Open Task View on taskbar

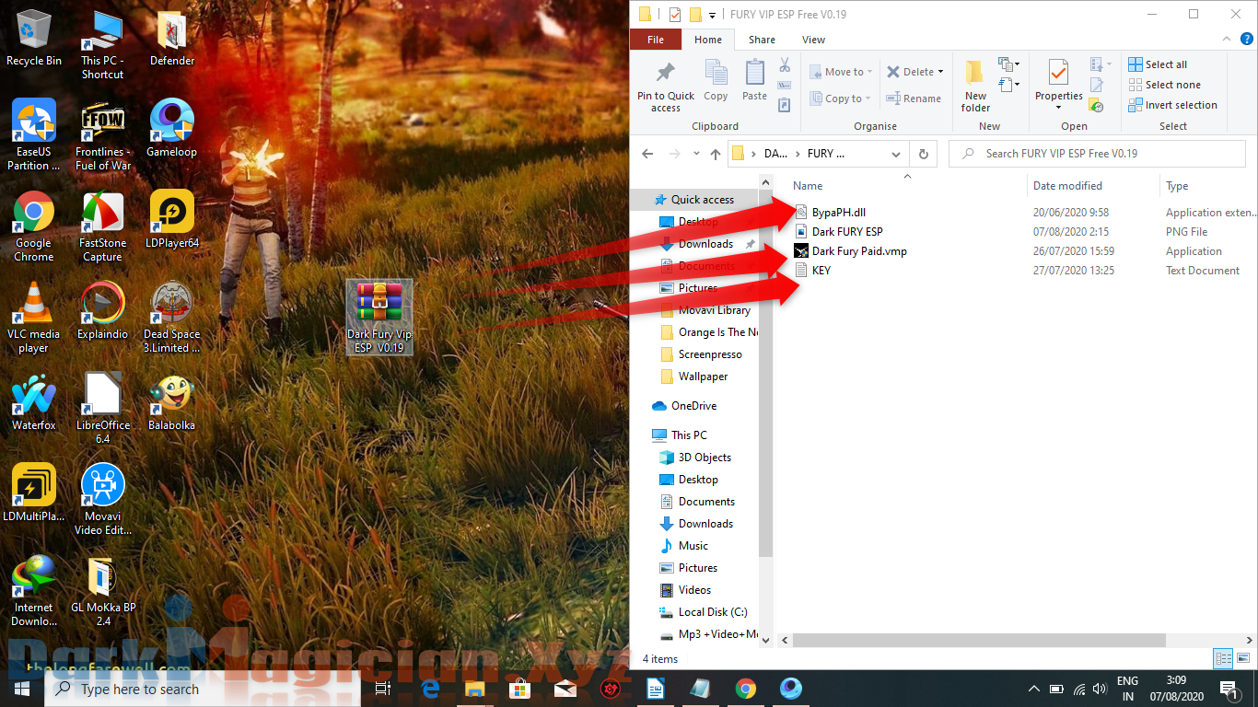click(x=384, y=689)
